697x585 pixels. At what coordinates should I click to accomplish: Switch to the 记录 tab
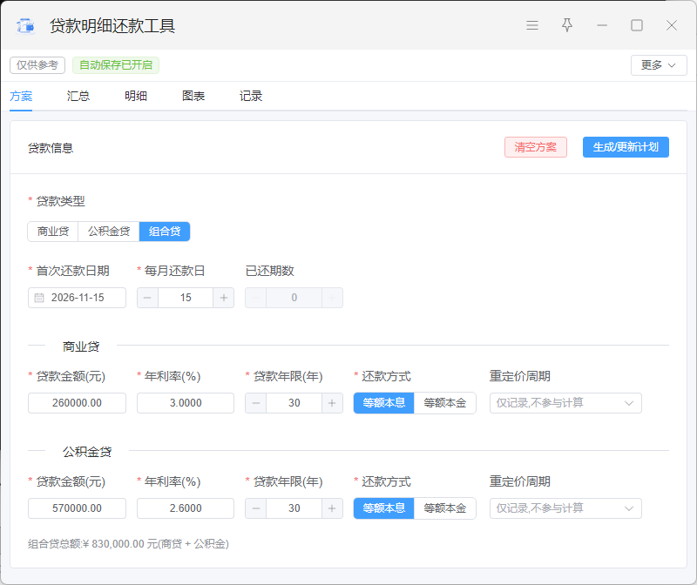(251, 96)
